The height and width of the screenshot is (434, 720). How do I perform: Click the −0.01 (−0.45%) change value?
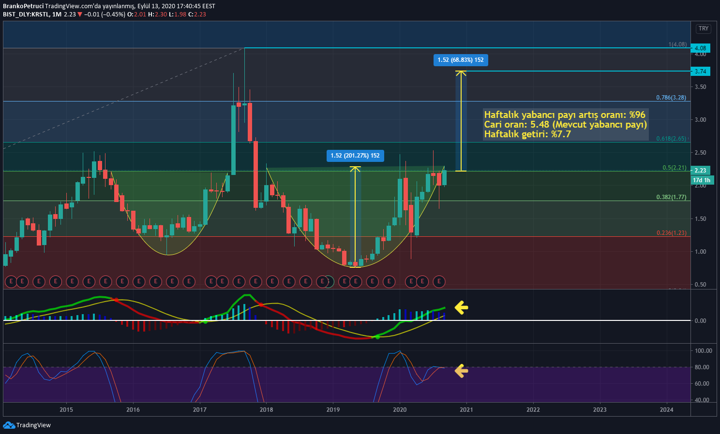105,14
